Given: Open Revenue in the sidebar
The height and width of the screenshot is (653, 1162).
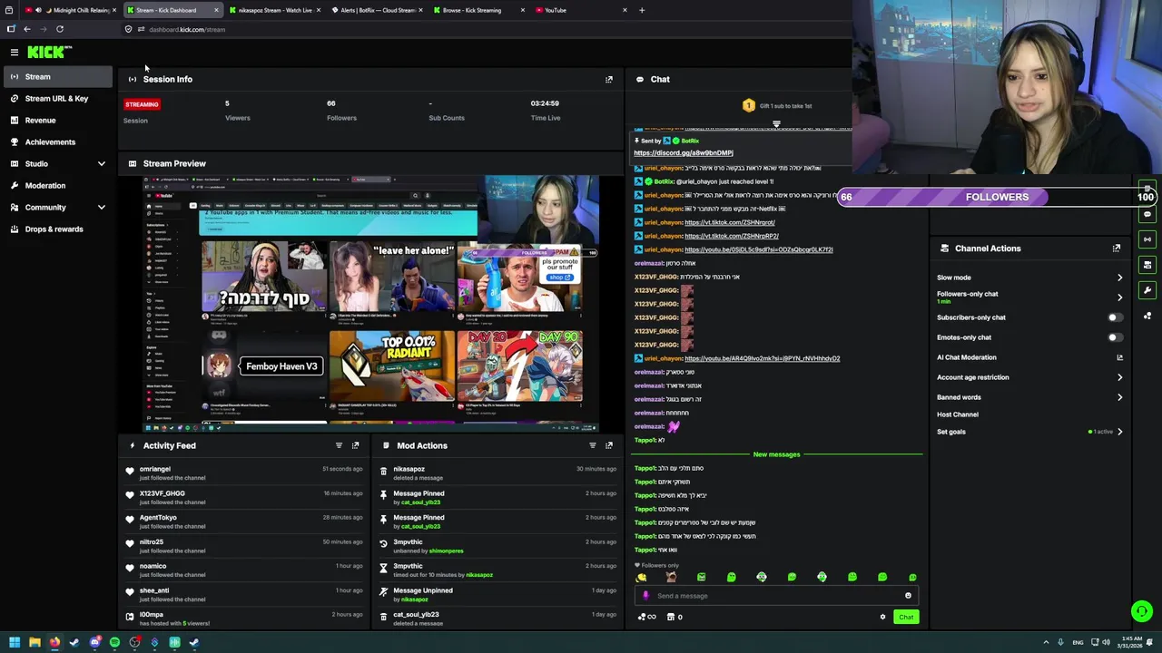Looking at the screenshot, I should pyautogui.click(x=58, y=120).
